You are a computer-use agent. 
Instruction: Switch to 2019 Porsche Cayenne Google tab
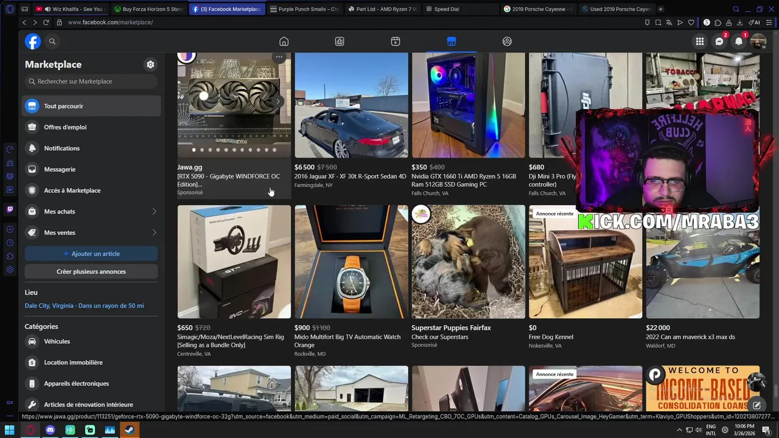click(538, 9)
